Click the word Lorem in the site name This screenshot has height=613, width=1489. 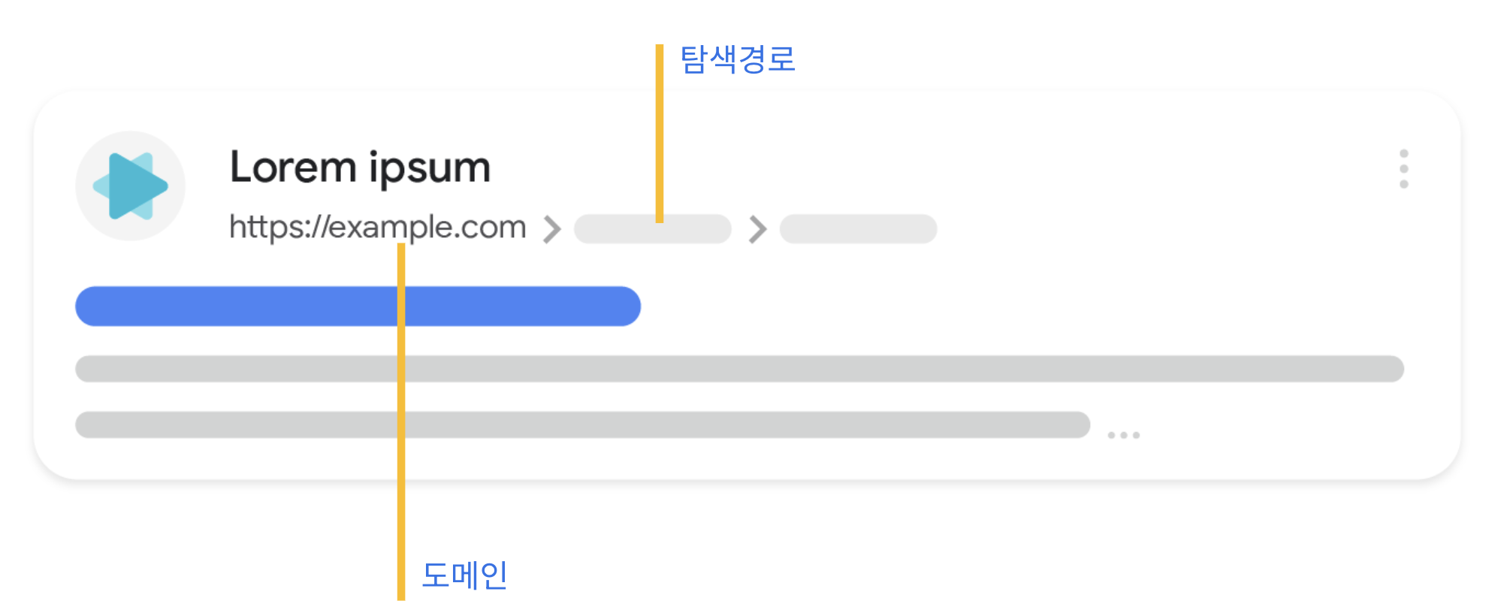pos(293,167)
